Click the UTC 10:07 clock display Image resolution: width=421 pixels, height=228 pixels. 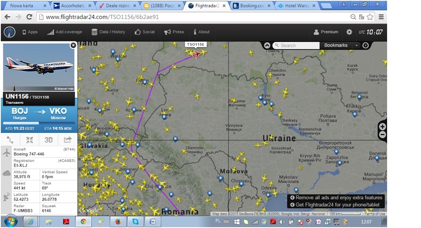click(x=371, y=32)
